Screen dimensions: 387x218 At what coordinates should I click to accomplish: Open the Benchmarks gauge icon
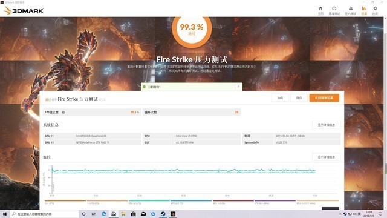[x=334, y=10]
